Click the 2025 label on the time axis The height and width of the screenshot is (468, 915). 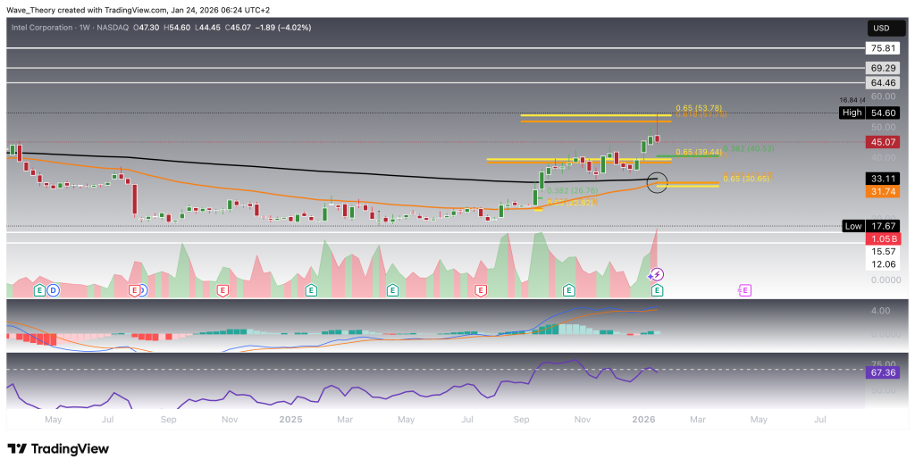coord(290,418)
